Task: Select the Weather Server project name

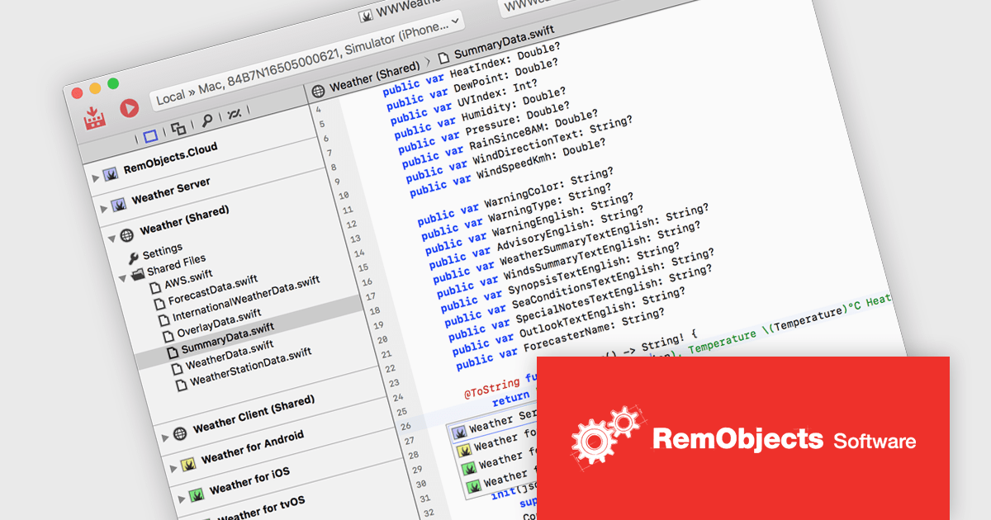Action: 171,191
